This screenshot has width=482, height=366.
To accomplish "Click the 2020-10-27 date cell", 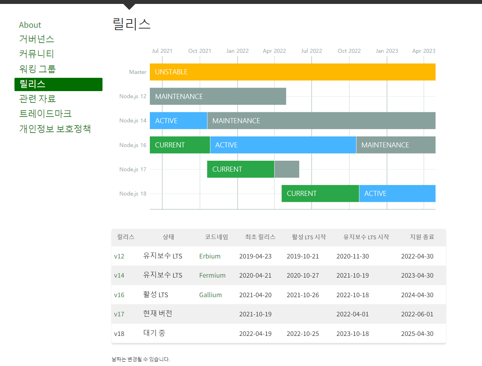I will 303,275.
